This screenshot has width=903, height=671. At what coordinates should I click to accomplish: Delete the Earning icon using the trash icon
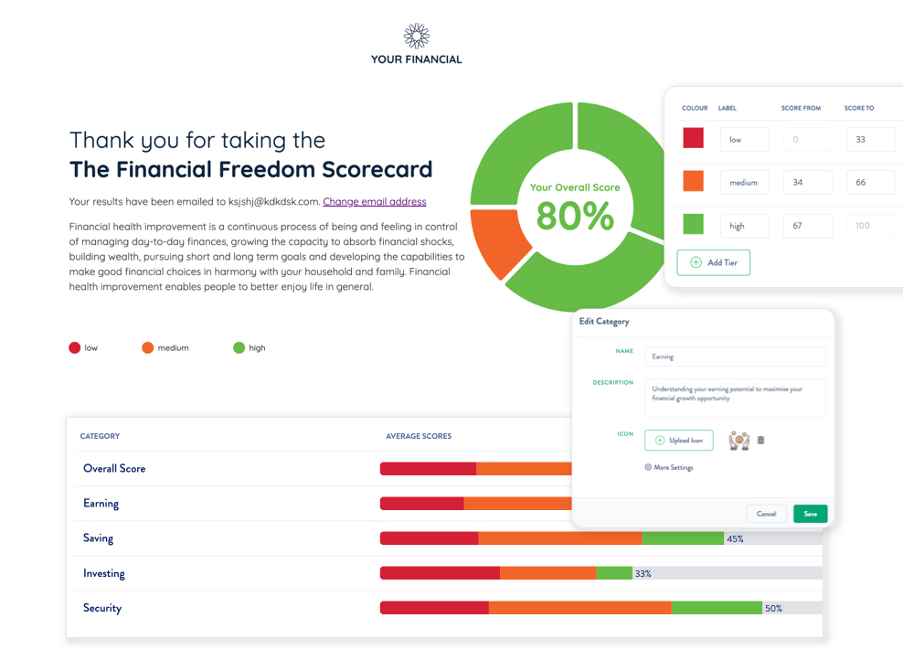coord(761,440)
